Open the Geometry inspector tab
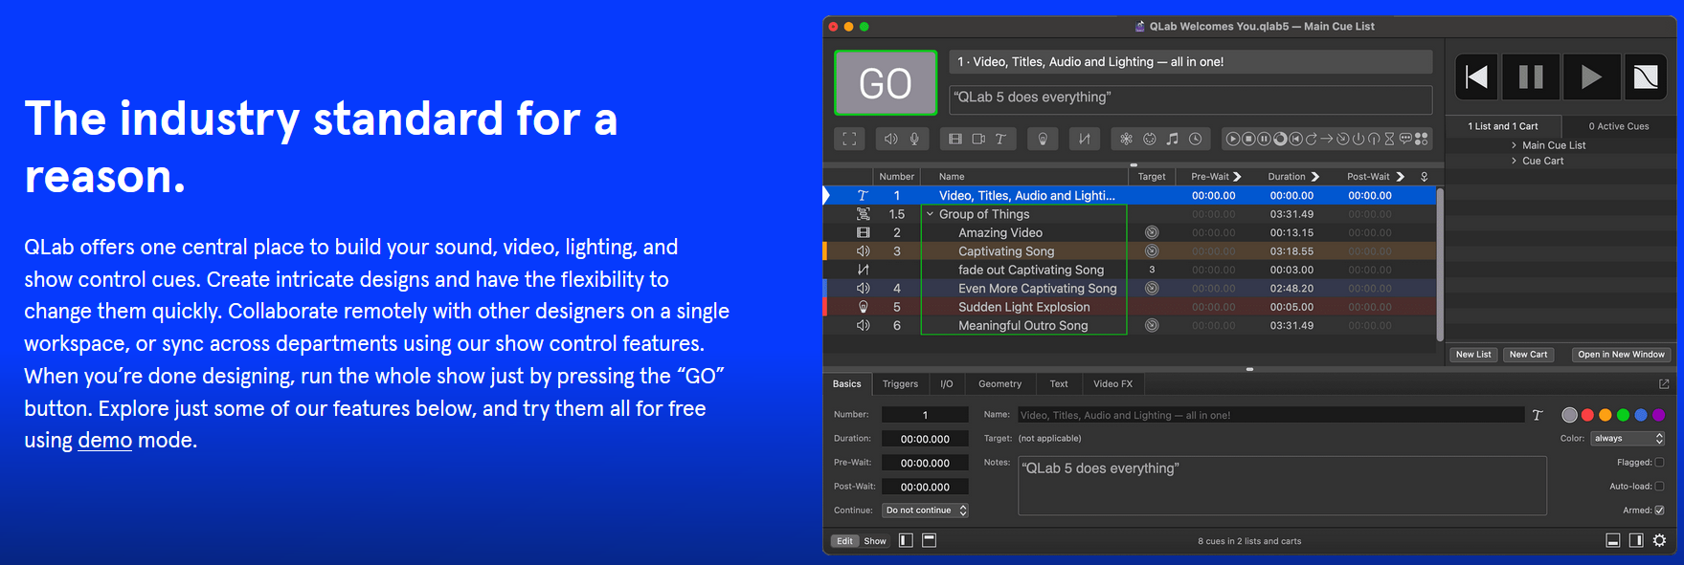This screenshot has width=1684, height=565. (x=1000, y=384)
